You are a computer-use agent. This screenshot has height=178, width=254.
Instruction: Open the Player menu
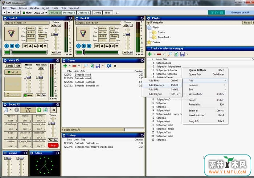coord(13,8)
